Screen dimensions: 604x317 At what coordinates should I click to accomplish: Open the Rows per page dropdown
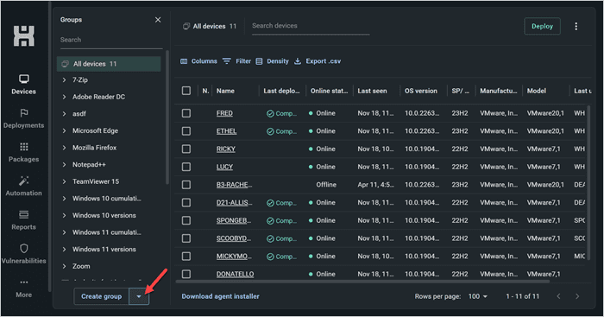(x=478, y=296)
